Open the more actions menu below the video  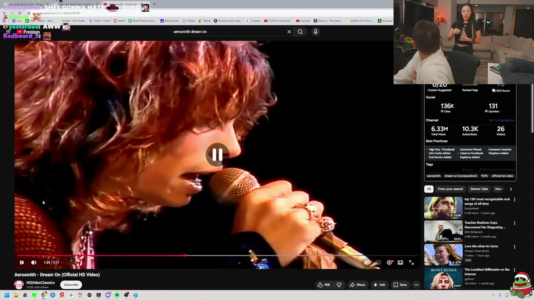(416, 285)
